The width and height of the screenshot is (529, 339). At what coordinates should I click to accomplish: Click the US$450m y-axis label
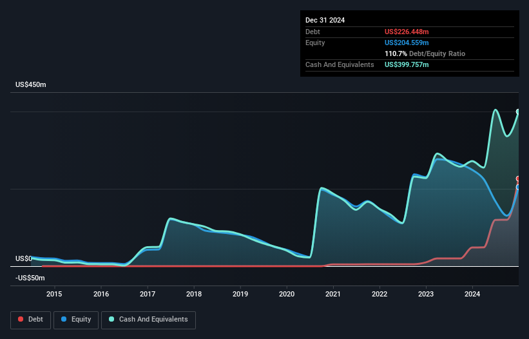31,84
